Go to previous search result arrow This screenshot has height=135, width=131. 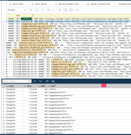point(35,81)
